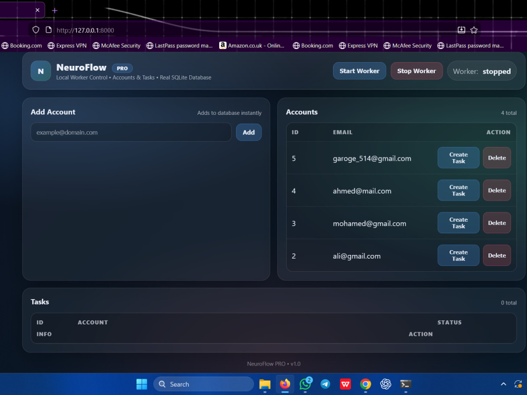Select the ahmed@mail.com email text
Screen dimensions: 527x395
(362, 191)
